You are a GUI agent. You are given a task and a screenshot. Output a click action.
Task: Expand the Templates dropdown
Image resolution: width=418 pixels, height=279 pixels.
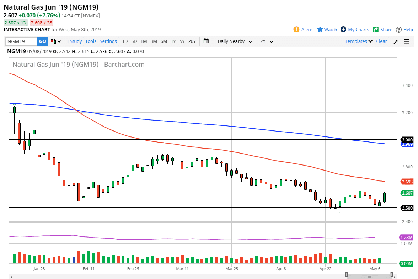tap(359, 41)
